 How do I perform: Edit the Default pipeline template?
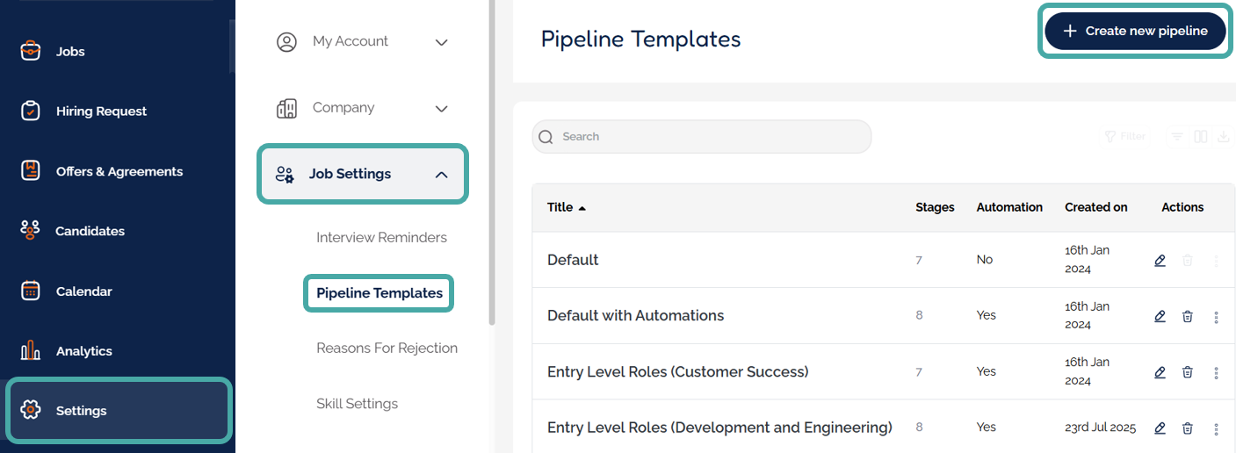[1160, 260]
